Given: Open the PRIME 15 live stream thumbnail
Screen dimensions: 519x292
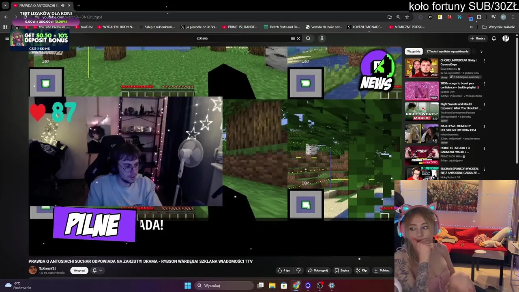Looking at the screenshot, I should pyautogui.click(x=422, y=155).
